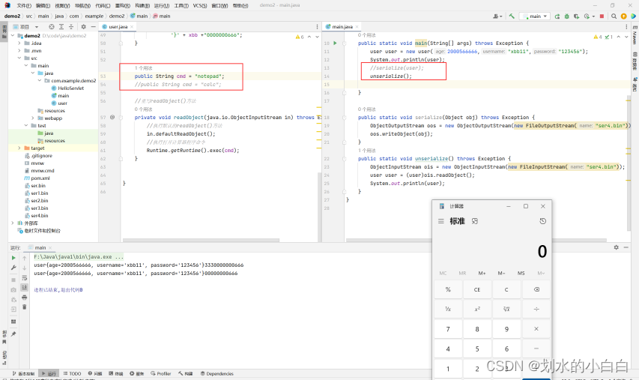Click the wrench icon in run panel
This screenshot has height=380, width=639.
[13, 268]
